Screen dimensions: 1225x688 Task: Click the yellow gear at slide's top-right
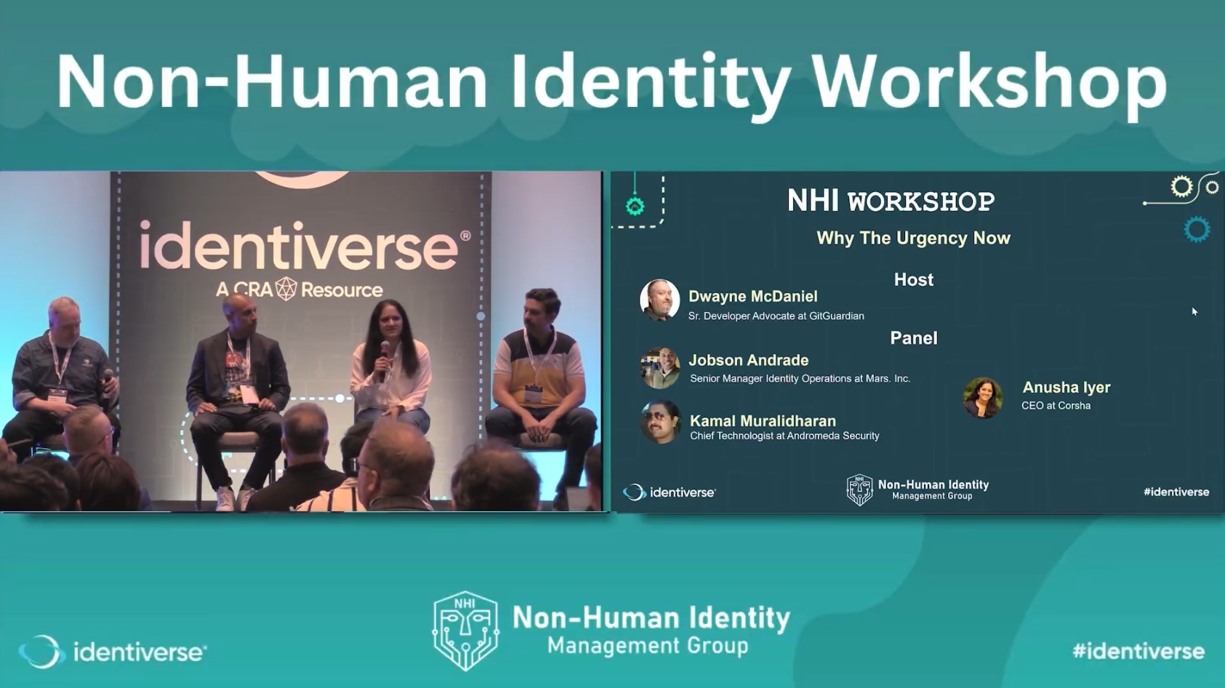1181,187
